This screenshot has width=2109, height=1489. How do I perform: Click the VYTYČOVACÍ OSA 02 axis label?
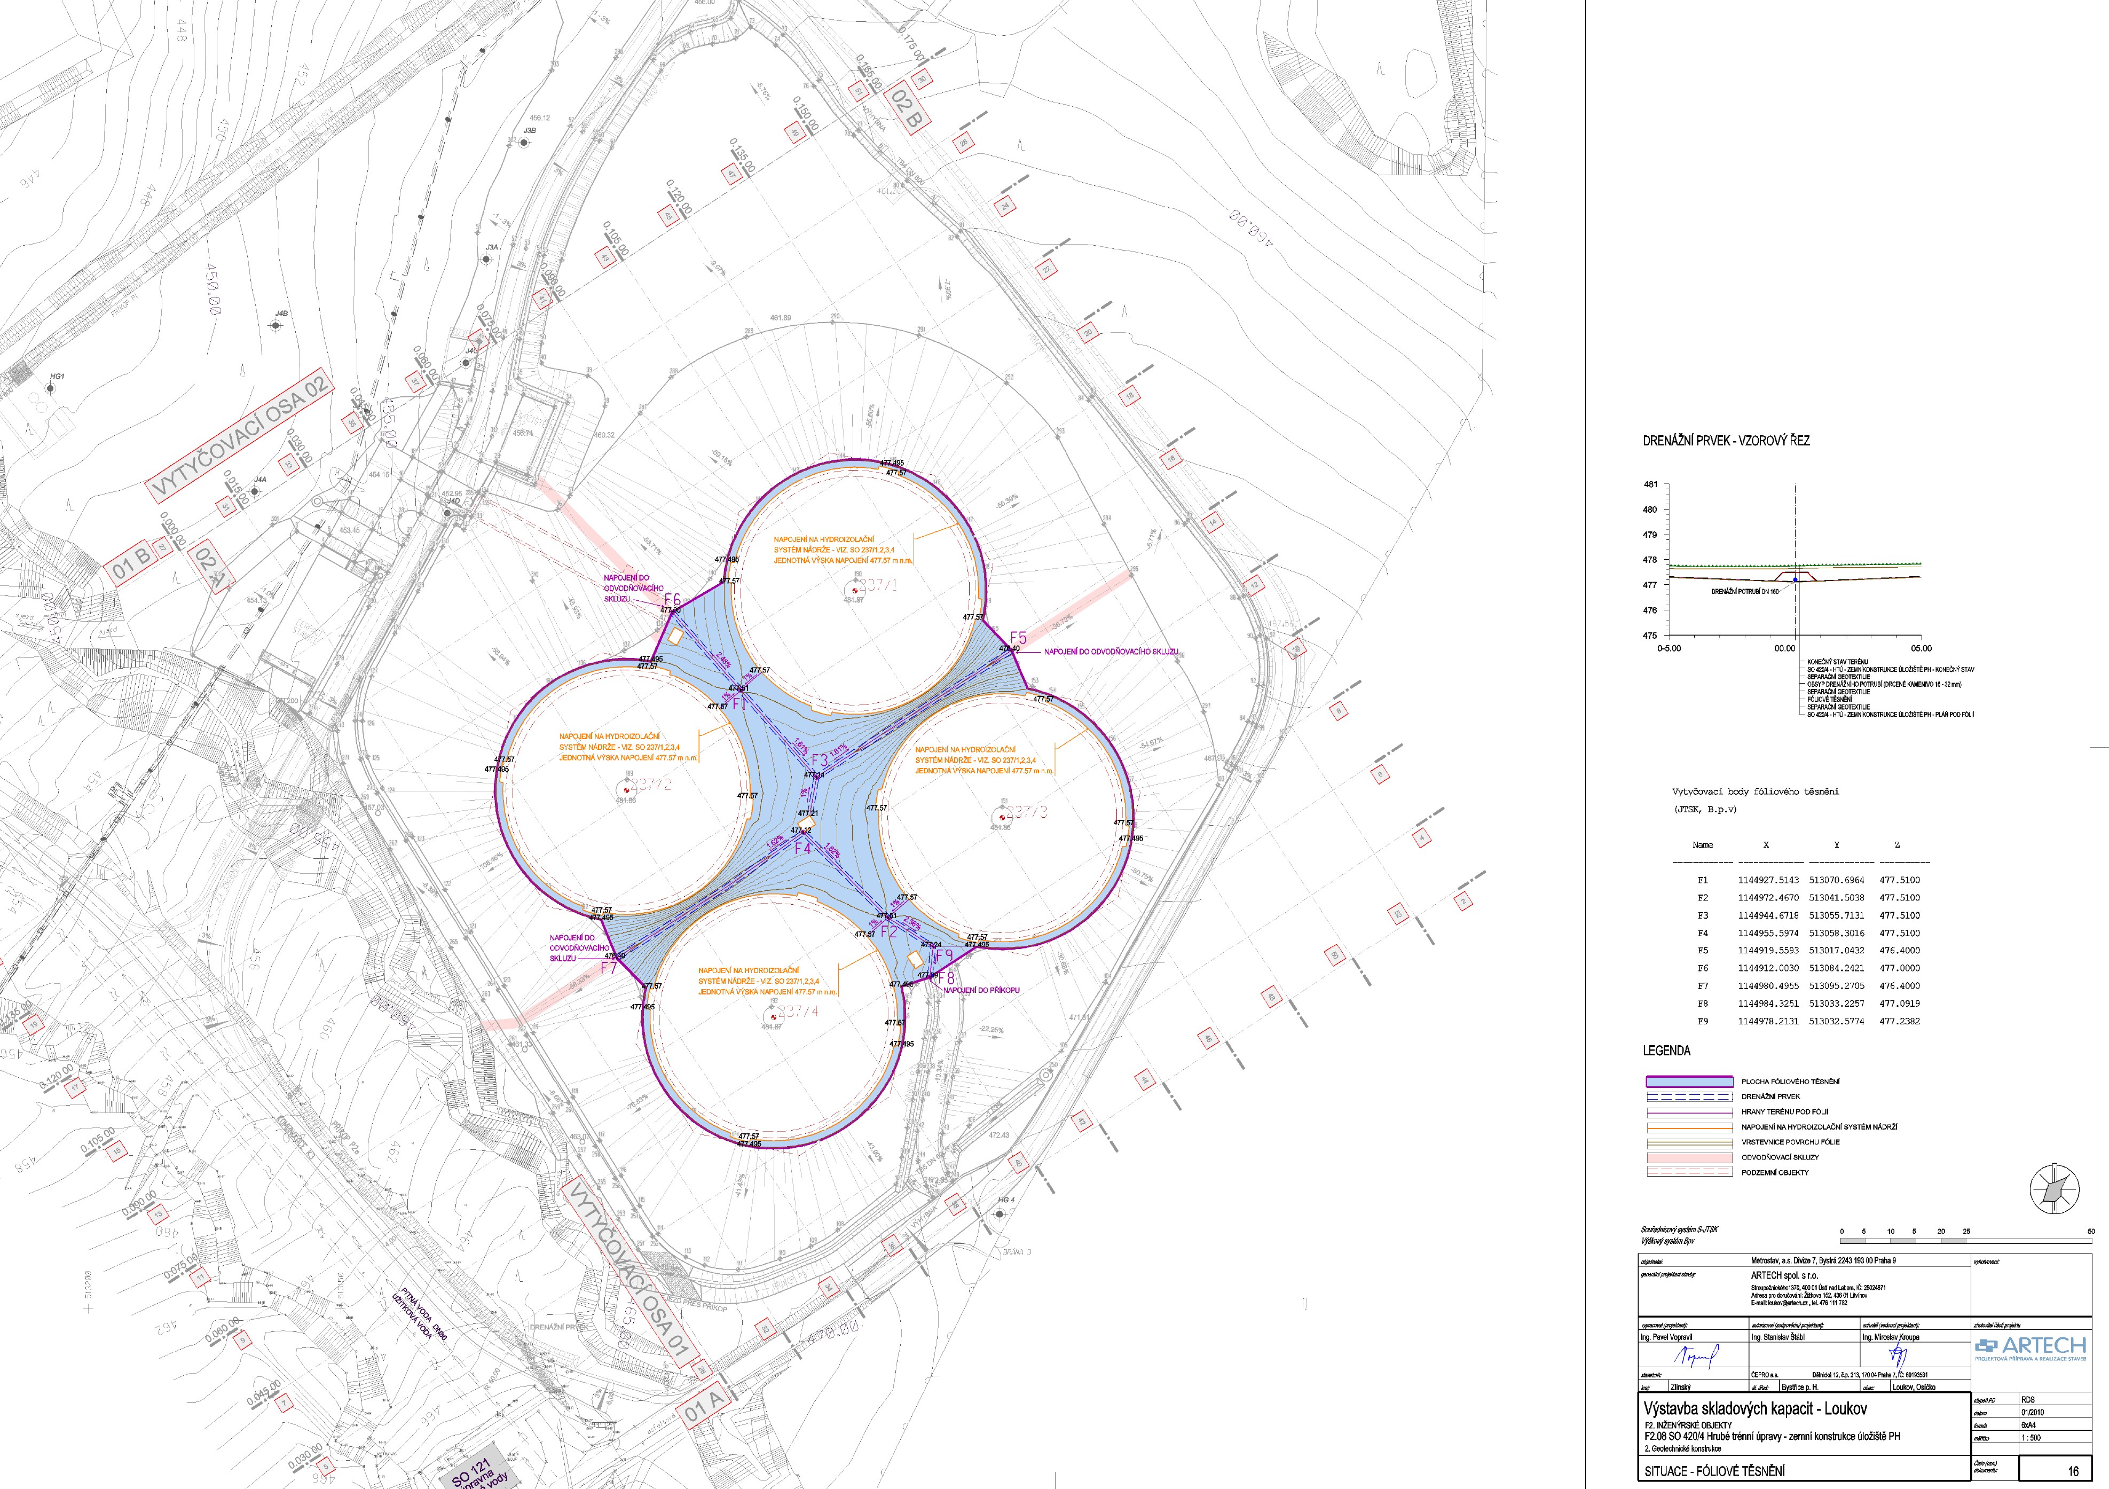[x=239, y=435]
